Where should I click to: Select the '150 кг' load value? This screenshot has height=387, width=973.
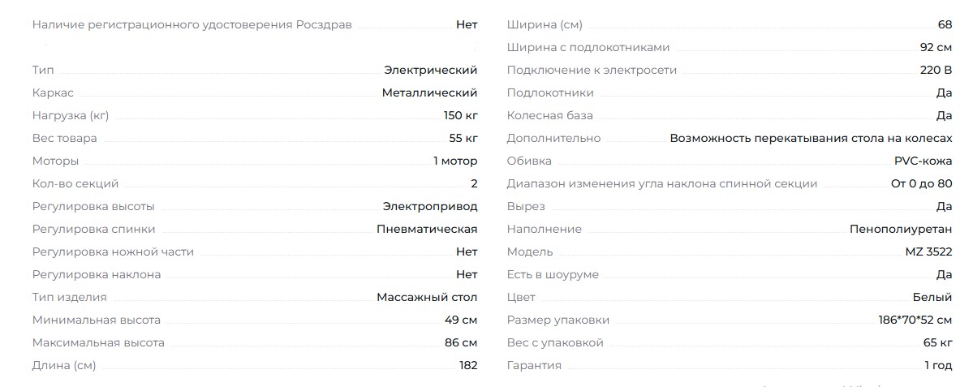(x=460, y=116)
